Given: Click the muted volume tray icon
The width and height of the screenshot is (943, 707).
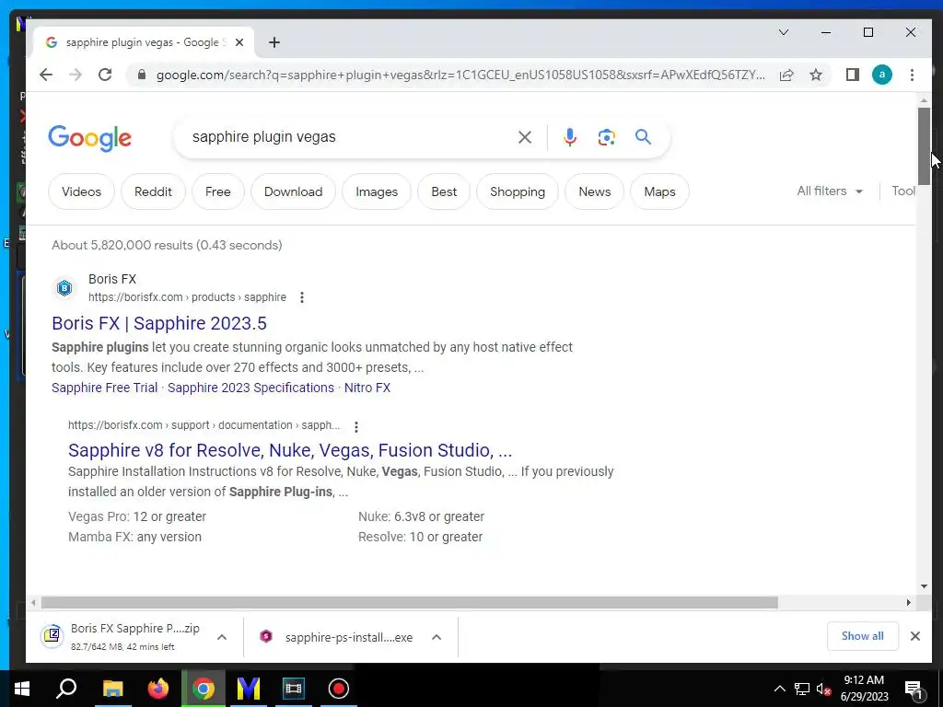Looking at the screenshot, I should click(x=824, y=689).
